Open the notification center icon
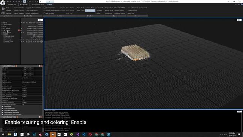The width and height of the screenshot is (243, 137). click(239, 134)
